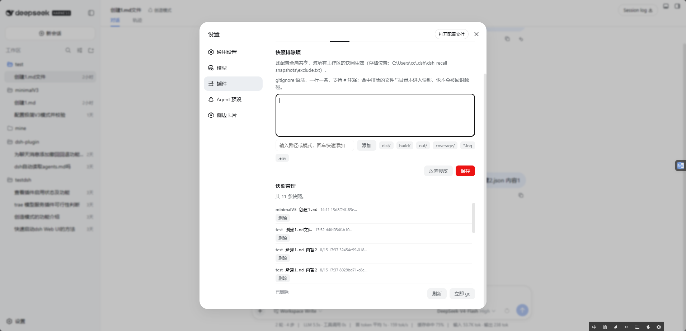This screenshot has height=331, width=686.
Task: Delete the minimalV3 创建1.md snapshot
Action: 282,218
